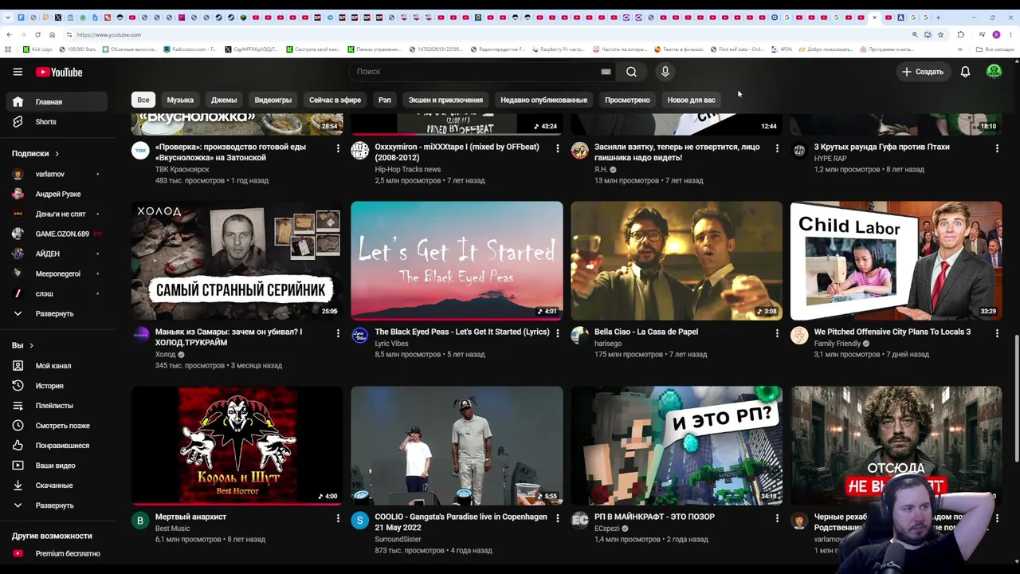Select the 'Сейчас в эфире' filter chip
The width and height of the screenshot is (1020, 574).
(335, 100)
